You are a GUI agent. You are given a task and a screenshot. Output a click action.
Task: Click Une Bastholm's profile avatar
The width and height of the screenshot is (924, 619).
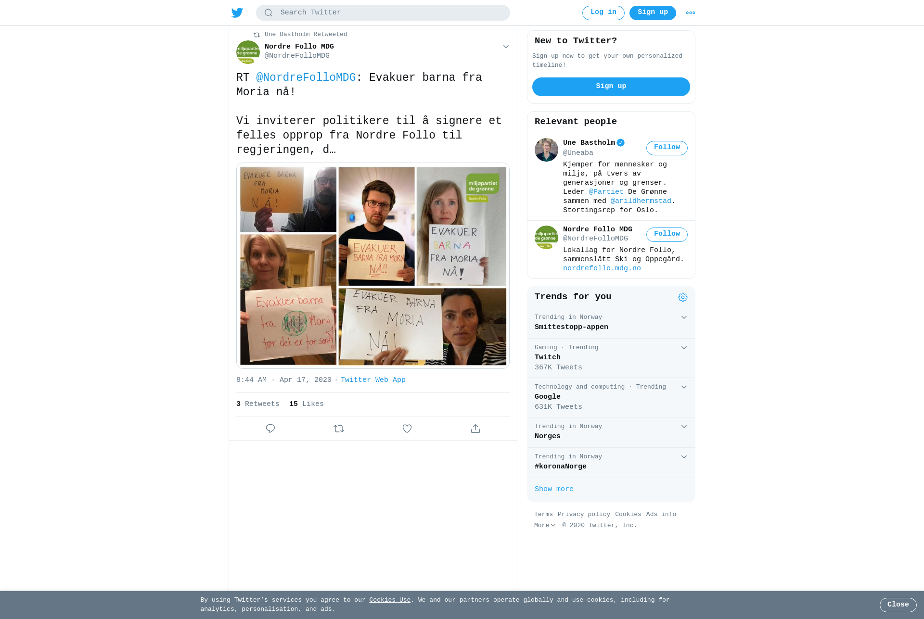tap(546, 150)
